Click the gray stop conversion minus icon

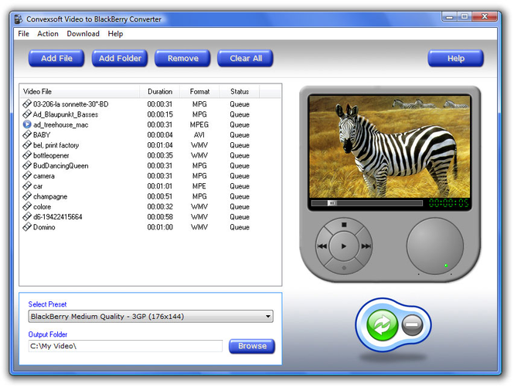(x=412, y=324)
